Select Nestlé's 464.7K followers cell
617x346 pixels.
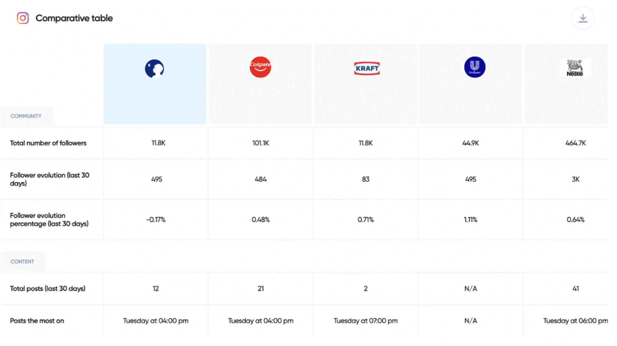click(575, 143)
